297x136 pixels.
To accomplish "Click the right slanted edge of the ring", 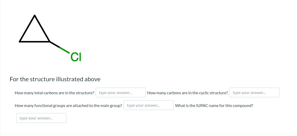I will (42, 29).
